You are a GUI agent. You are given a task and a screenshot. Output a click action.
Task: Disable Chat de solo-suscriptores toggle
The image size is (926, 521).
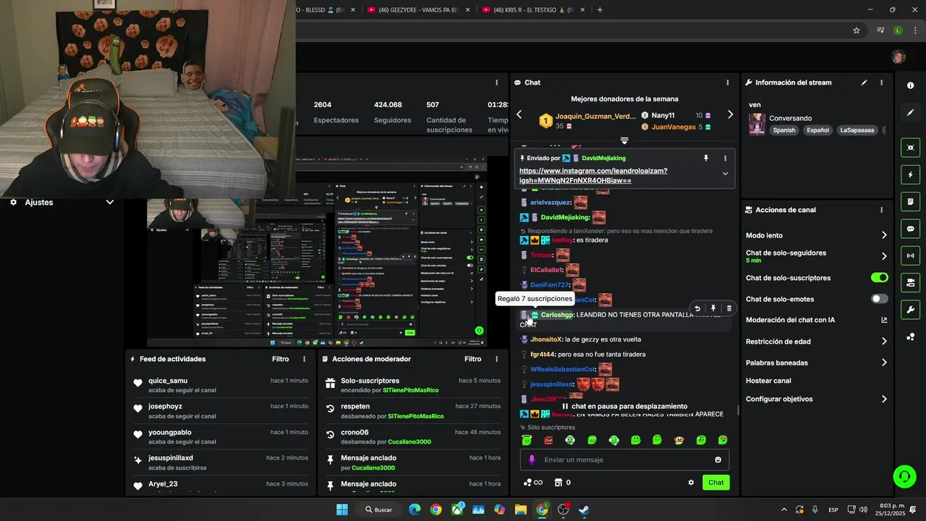tap(879, 278)
